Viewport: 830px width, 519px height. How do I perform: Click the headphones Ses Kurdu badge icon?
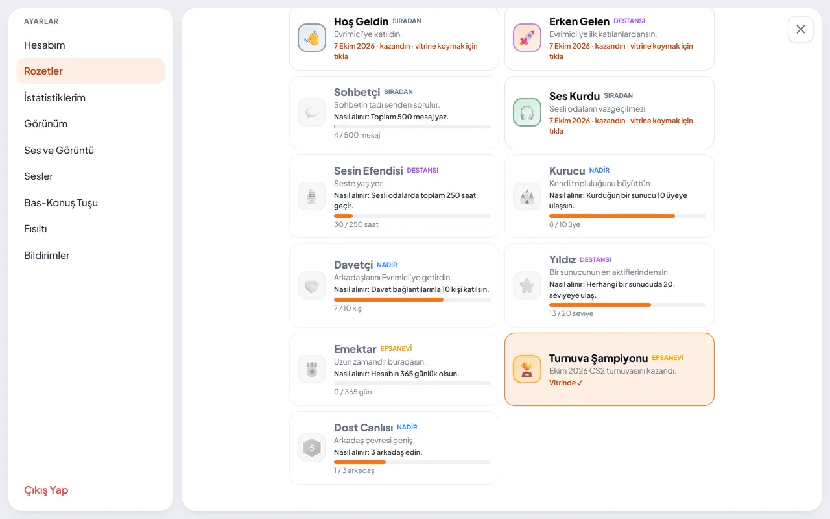coord(527,112)
